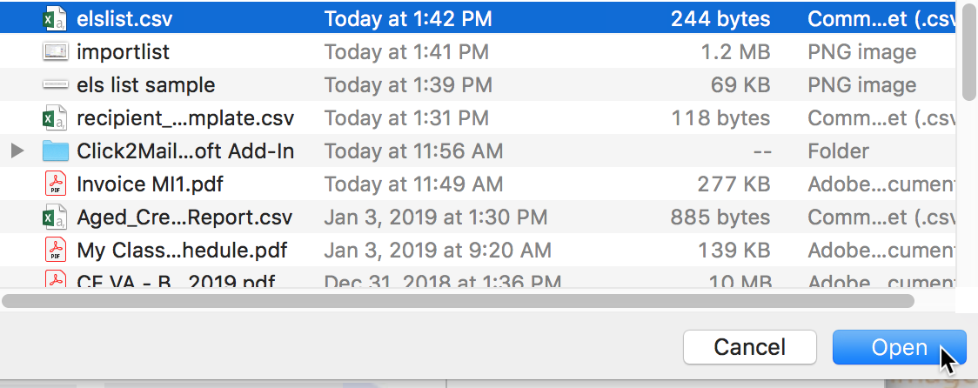This screenshot has height=388, width=978.
Task: Select the partially visible CF VA pdf row
Action: pyautogui.click(x=478, y=278)
